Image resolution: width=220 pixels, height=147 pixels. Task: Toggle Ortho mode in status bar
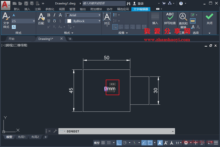tap(119, 143)
